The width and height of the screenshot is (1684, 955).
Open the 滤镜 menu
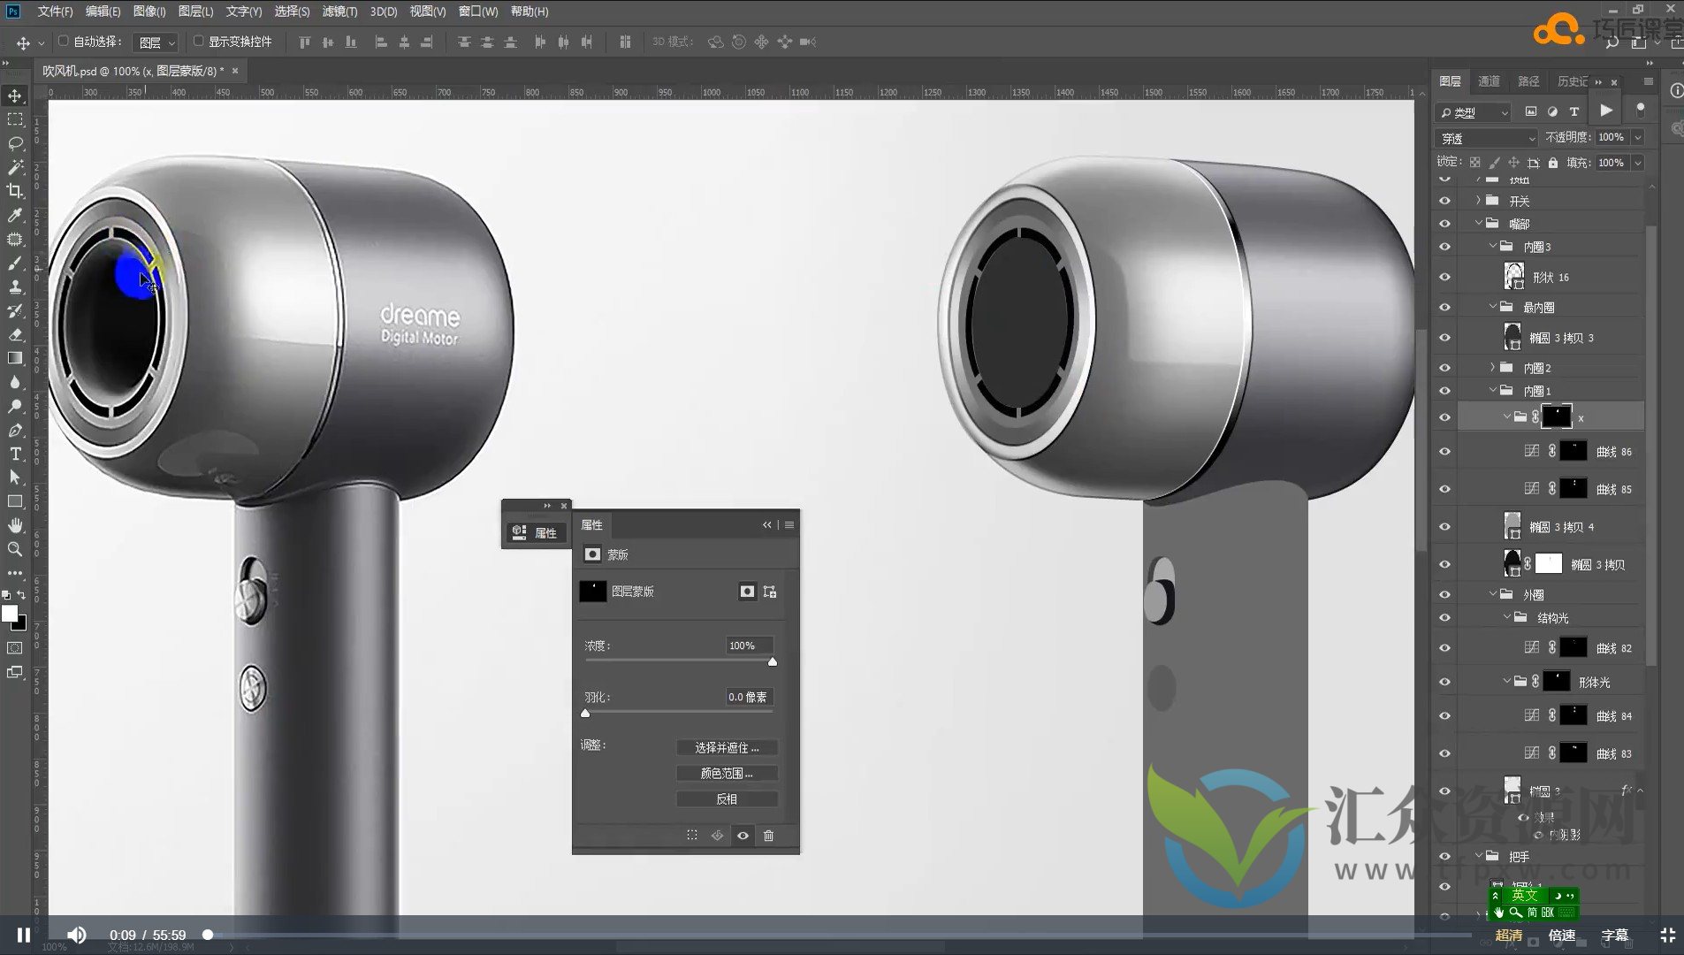(339, 11)
